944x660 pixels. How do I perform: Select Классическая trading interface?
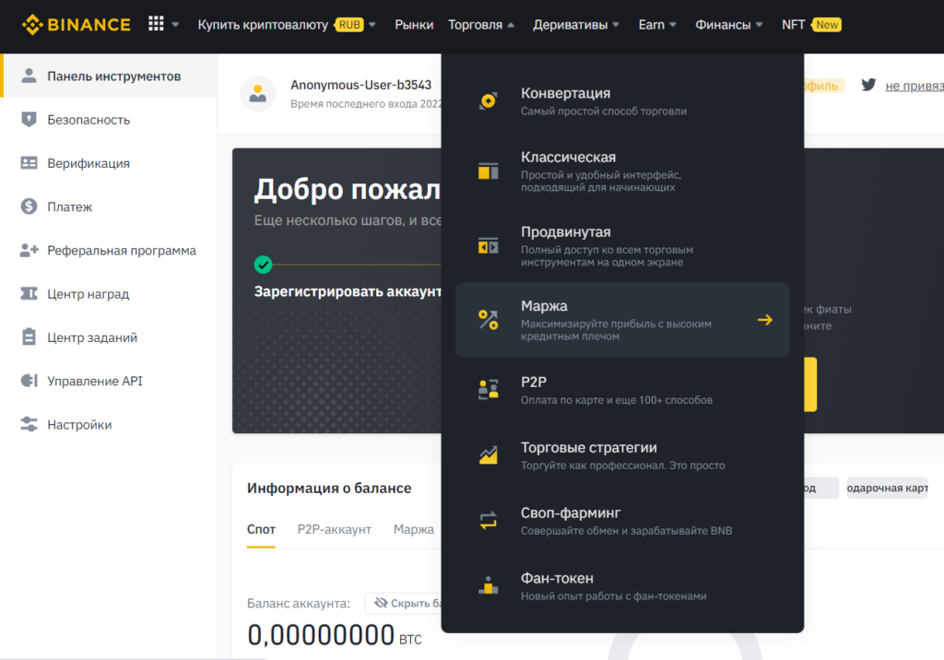pyautogui.click(x=622, y=171)
